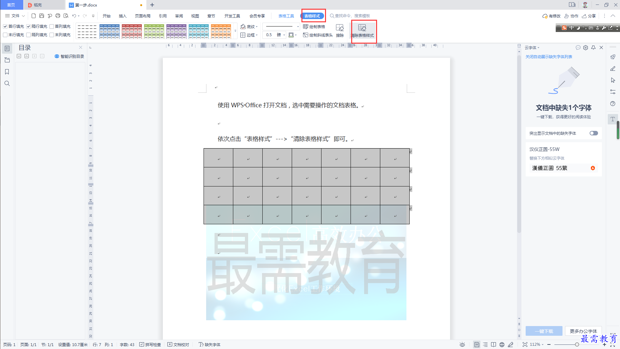The height and width of the screenshot is (349, 620).
Task: Expand the table style gallery
Action: coord(235,31)
